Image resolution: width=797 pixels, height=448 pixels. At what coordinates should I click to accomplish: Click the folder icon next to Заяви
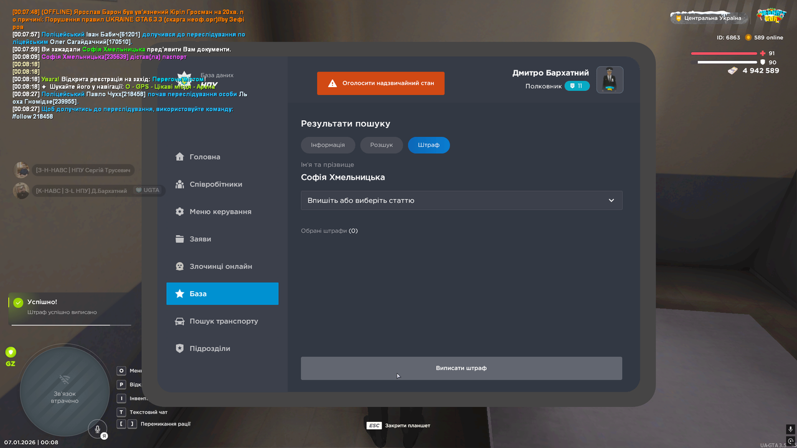point(180,239)
